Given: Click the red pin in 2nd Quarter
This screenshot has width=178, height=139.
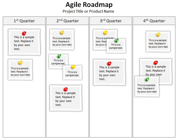Looking at the screenshot, I should (66, 89).
